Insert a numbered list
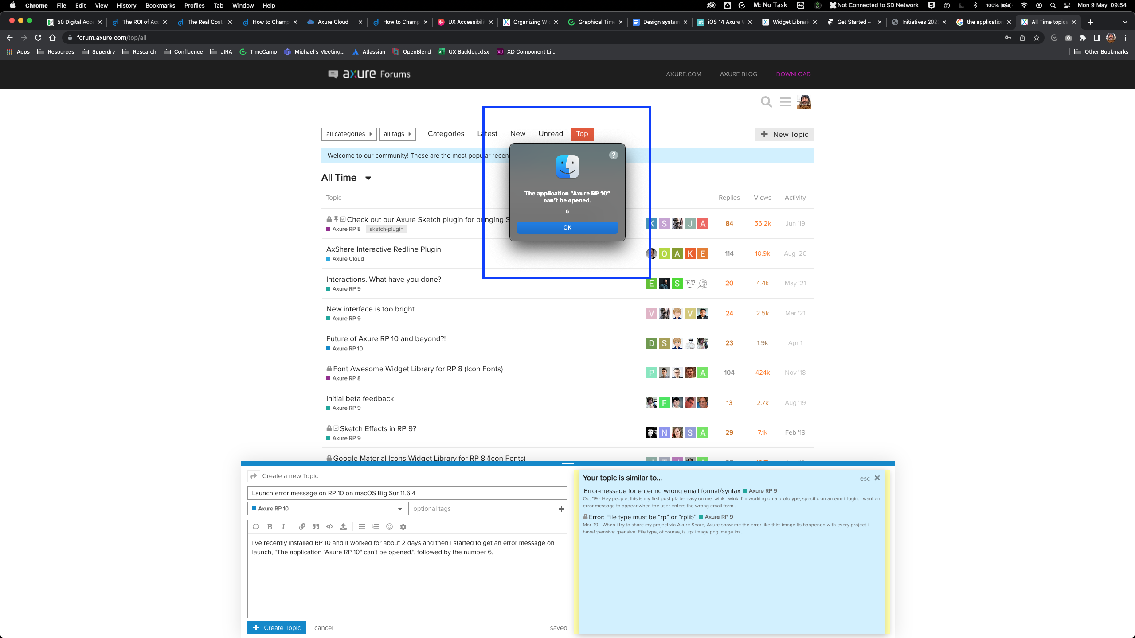The width and height of the screenshot is (1135, 638). click(376, 527)
